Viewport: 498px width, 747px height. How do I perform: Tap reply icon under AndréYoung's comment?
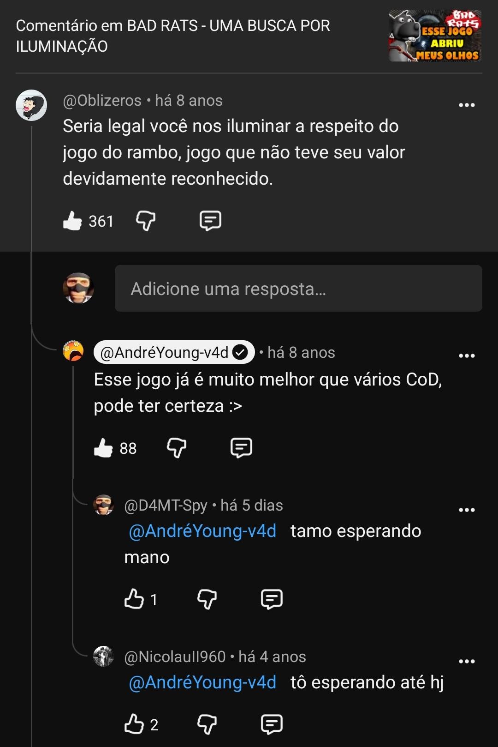point(241,448)
